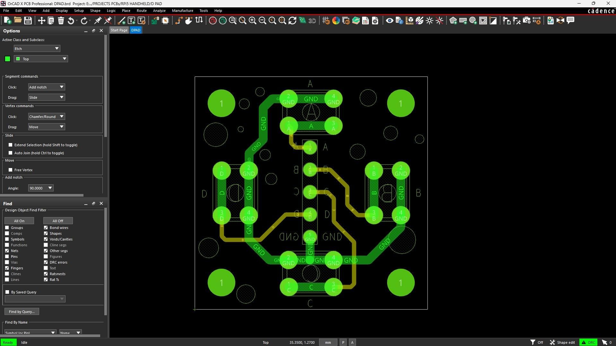Screen dimensions: 616x346
Task: Select the Add Text tool
Action: pos(131,21)
